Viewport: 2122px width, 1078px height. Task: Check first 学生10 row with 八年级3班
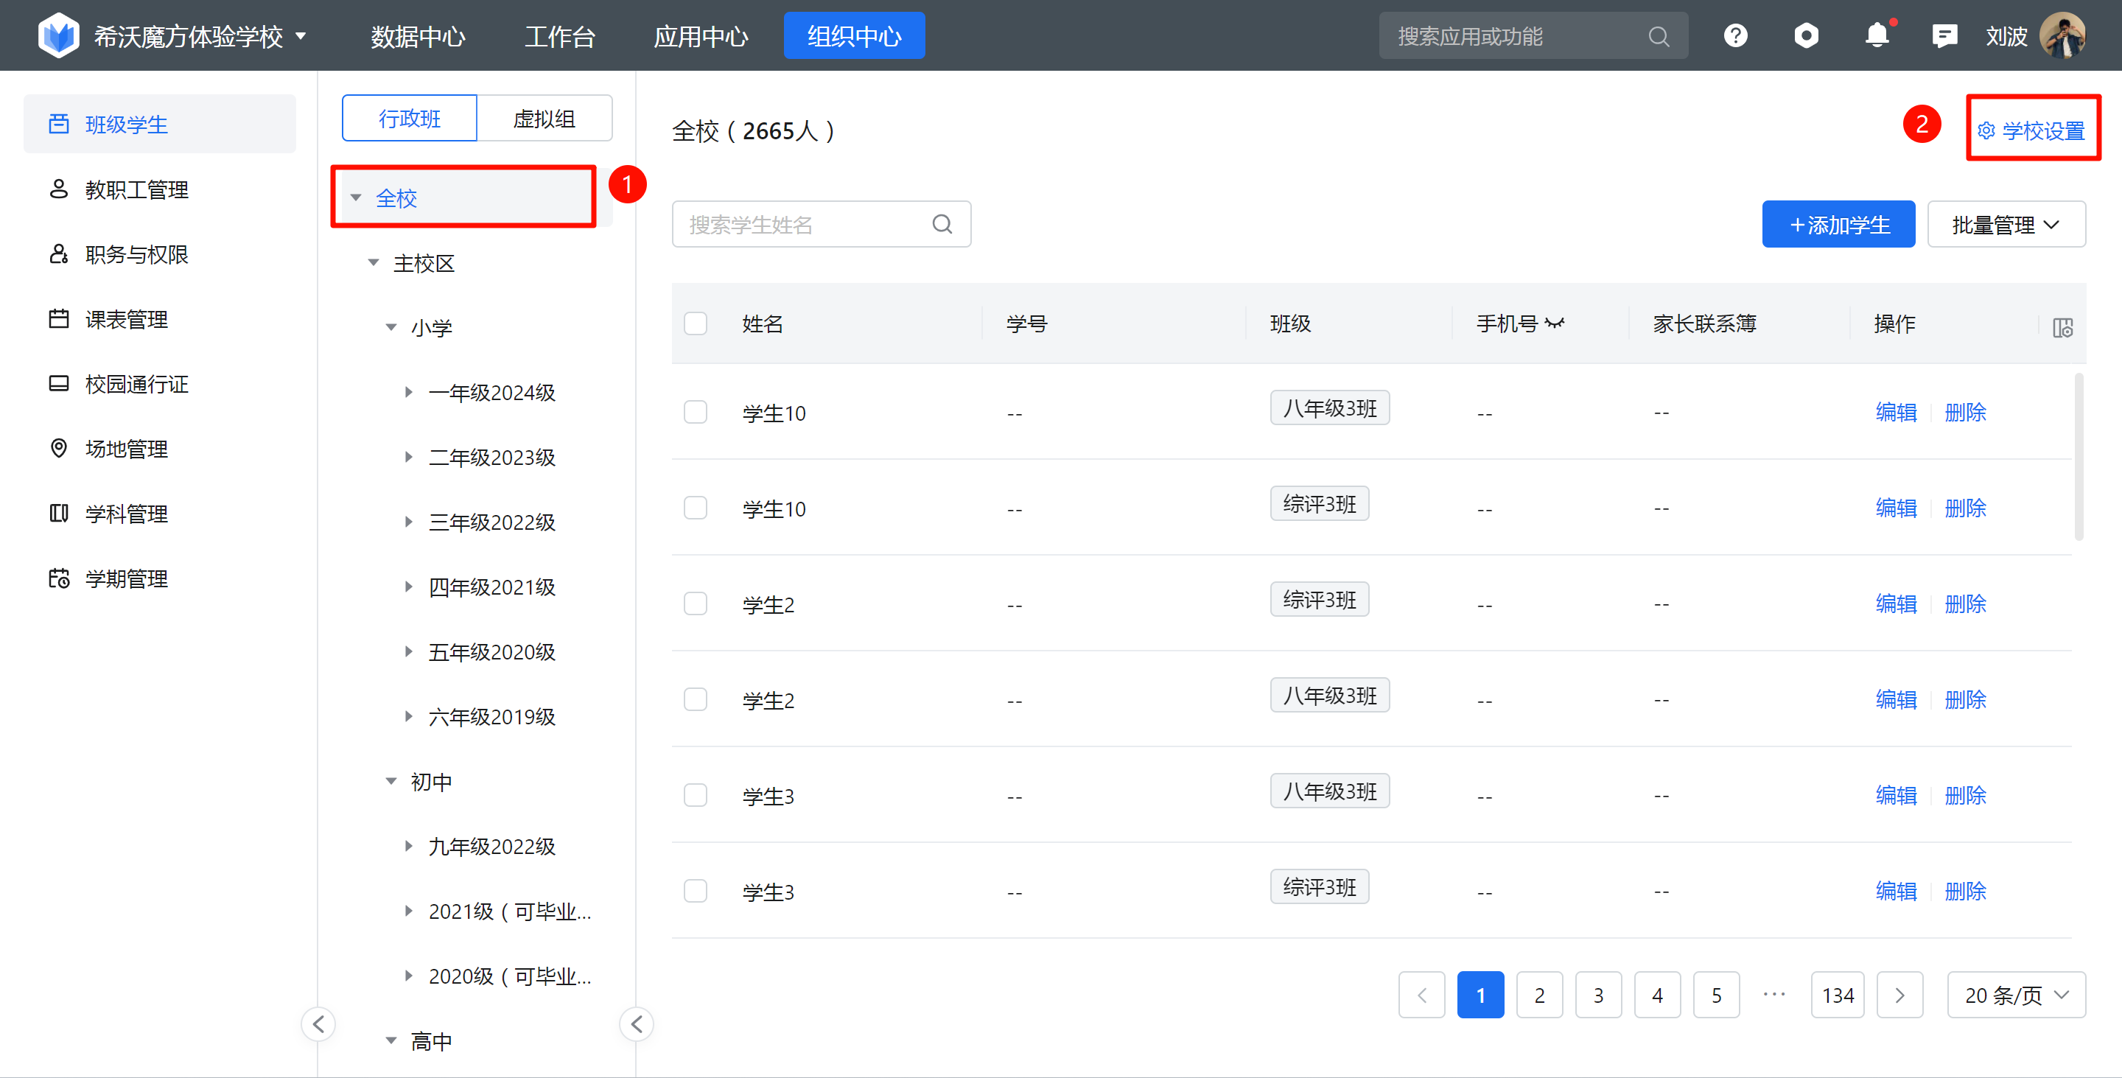tap(696, 412)
